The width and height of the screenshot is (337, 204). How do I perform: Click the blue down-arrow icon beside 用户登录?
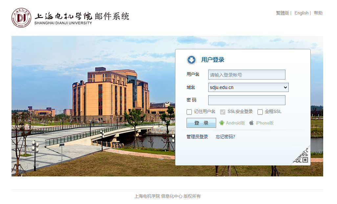pos(191,60)
